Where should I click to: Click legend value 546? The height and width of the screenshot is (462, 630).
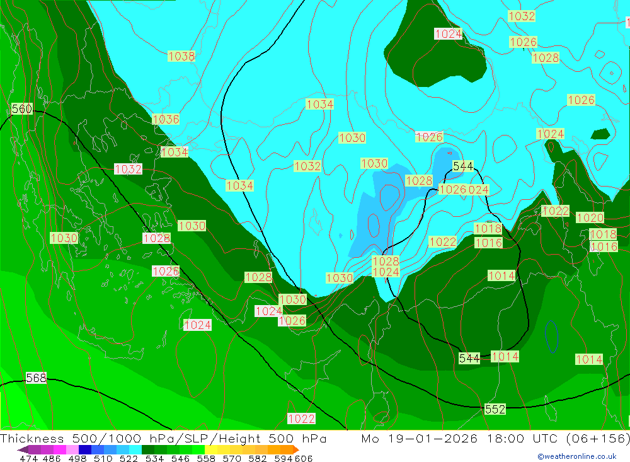180,459
